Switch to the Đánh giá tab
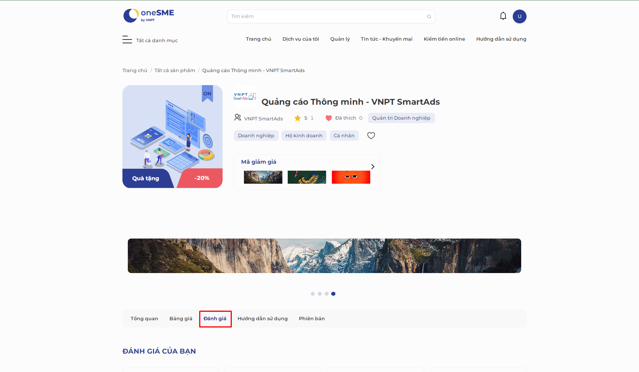Screen dimensions: 639x372 [215, 319]
